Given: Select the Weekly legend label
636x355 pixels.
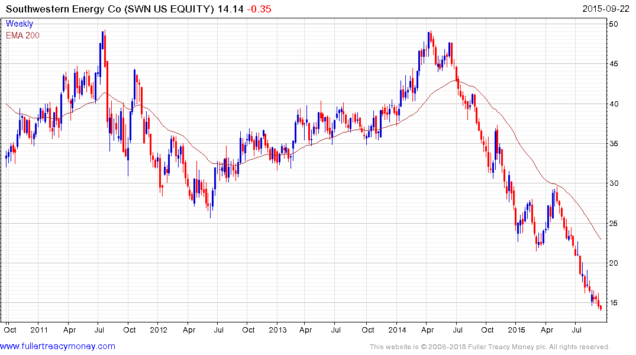Looking at the screenshot, I should 20,24.
